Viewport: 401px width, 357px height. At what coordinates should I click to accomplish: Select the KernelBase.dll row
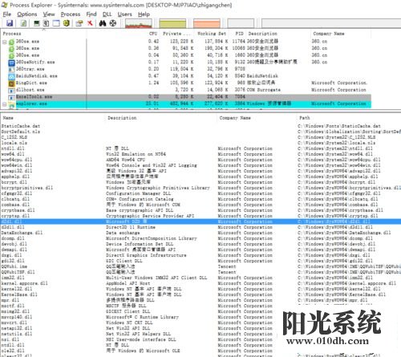click(x=200, y=294)
